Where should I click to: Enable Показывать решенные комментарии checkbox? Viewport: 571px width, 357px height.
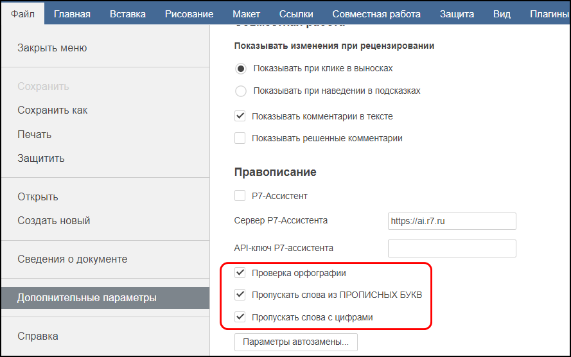[x=240, y=138]
